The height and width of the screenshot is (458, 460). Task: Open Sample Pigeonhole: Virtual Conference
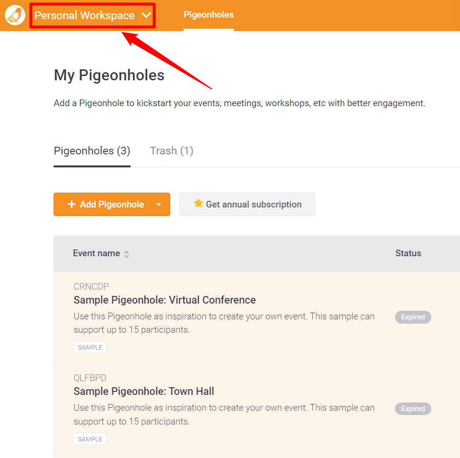(x=164, y=300)
